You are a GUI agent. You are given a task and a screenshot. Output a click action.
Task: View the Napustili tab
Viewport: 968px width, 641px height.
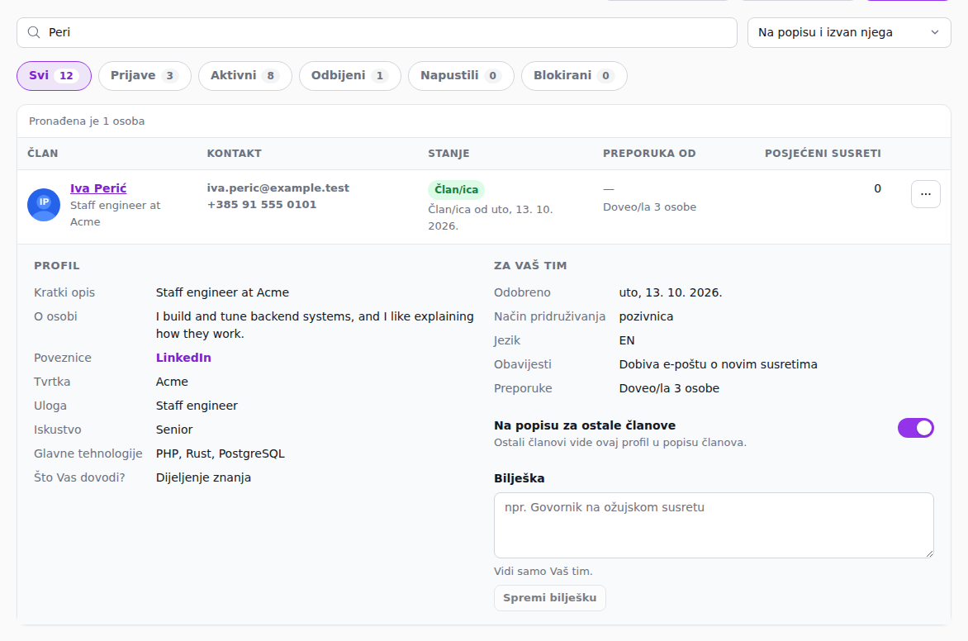[461, 76]
